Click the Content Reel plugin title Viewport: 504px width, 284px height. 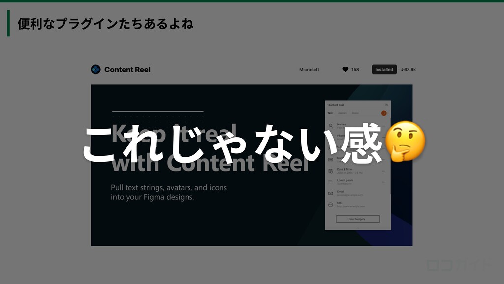[x=127, y=70]
